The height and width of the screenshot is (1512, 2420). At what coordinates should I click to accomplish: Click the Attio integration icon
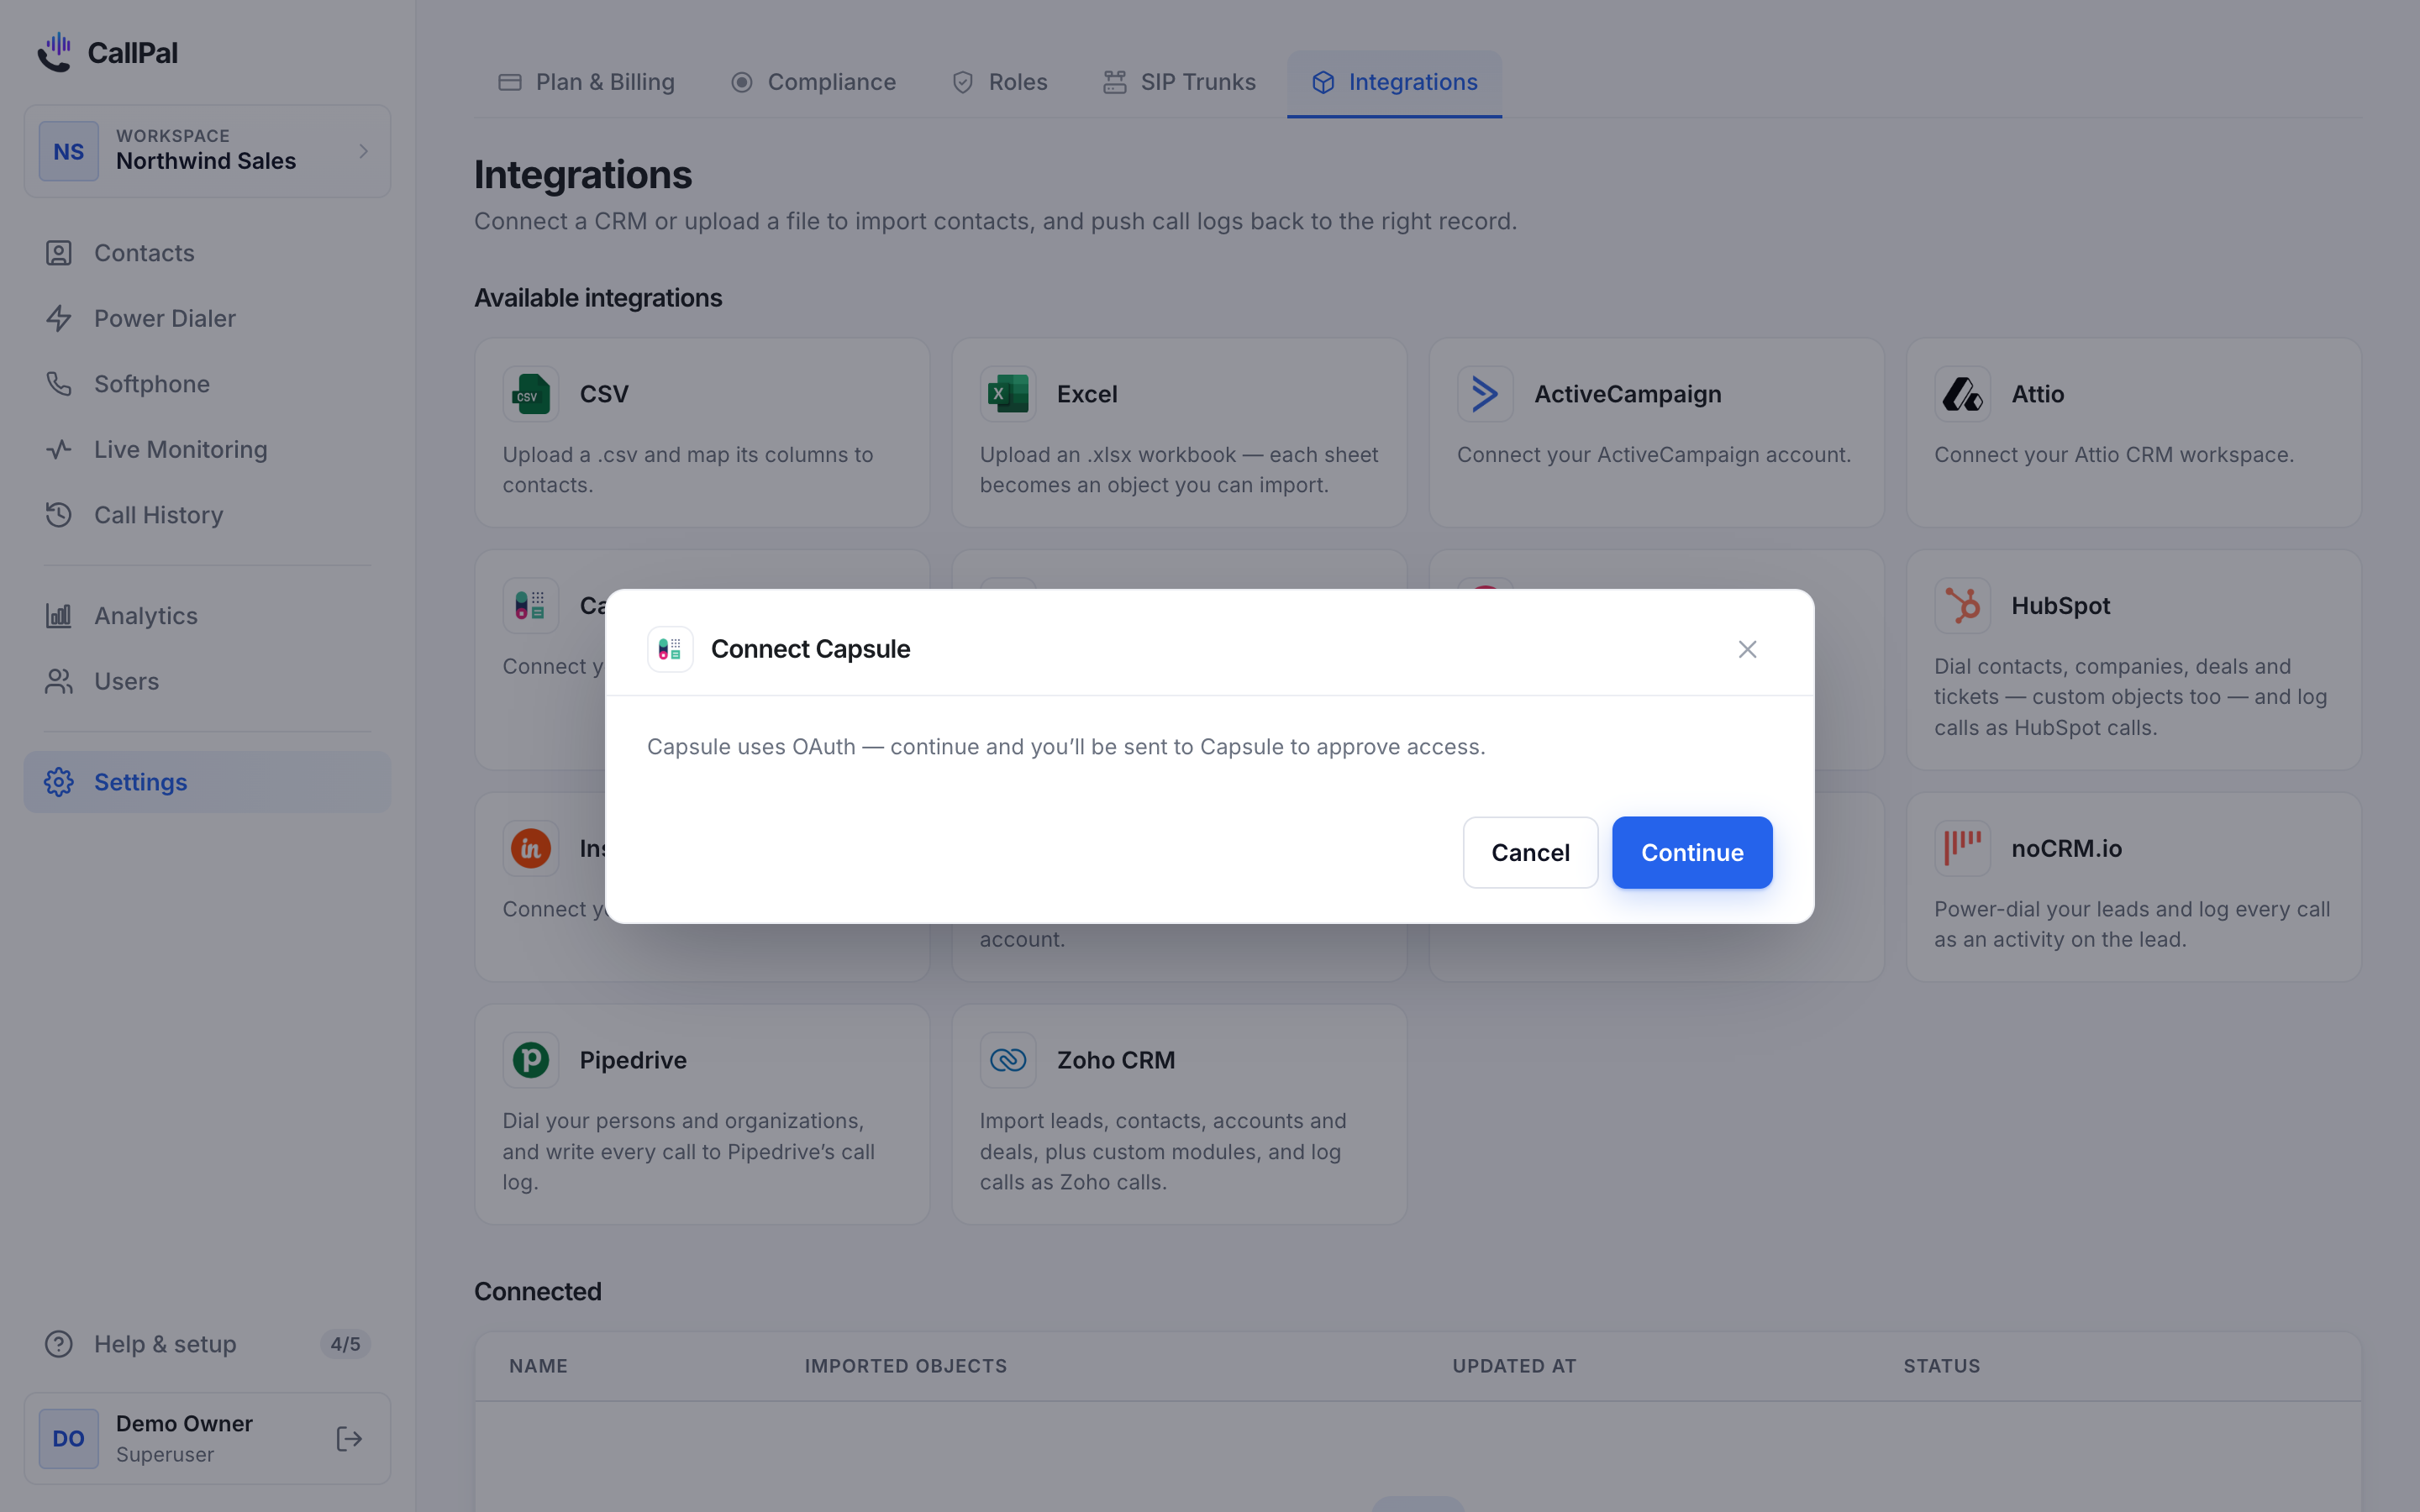pos(1962,394)
